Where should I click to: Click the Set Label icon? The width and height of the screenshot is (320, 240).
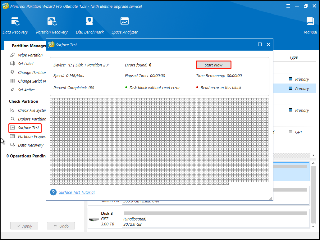point(12,63)
